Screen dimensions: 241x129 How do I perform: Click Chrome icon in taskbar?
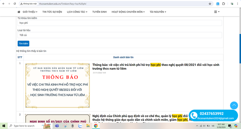tap(96, 126)
